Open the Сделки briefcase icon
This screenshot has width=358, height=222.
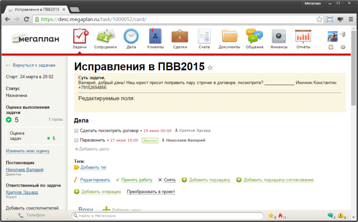(x=180, y=37)
